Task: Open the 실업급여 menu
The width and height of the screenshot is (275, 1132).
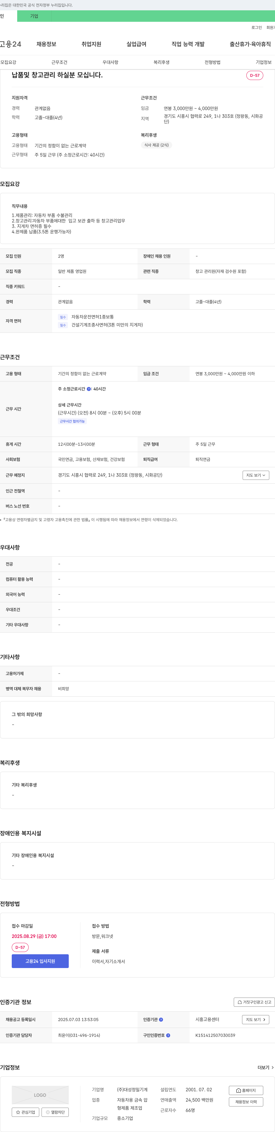Action: (x=136, y=44)
